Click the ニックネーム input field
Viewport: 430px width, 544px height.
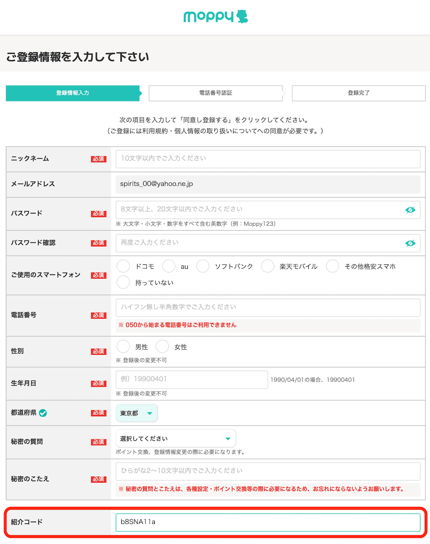(267, 159)
